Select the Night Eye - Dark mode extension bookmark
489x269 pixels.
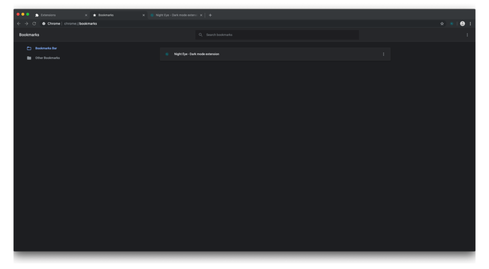[x=275, y=54]
